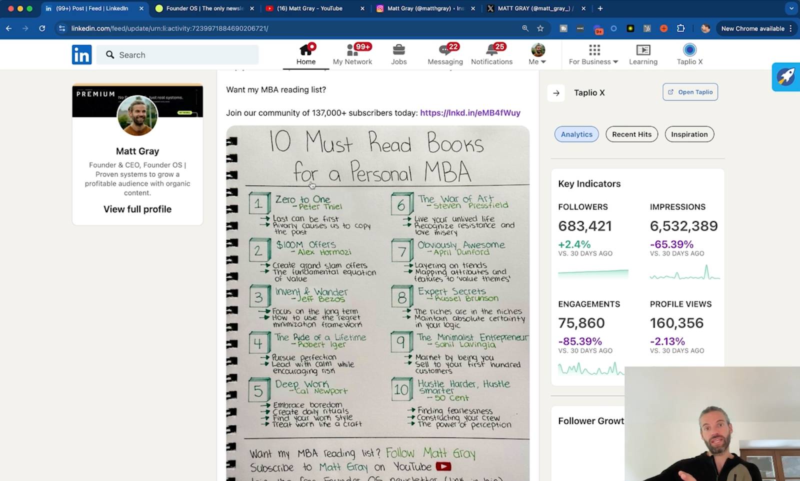This screenshot has width=800, height=481.
Task: Close the YouTube browser tab
Action: [362, 8]
